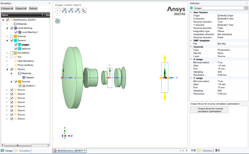Pin the Definition panel with pushpin icon
Viewport: 249px width, 154px height.
(x=247, y=3)
